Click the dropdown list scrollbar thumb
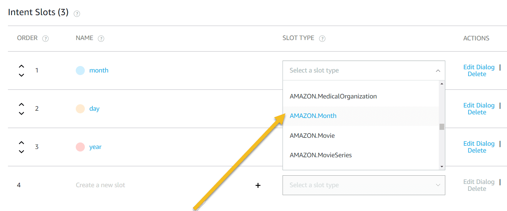Viewport: 507px width, 211px height. [x=442, y=127]
